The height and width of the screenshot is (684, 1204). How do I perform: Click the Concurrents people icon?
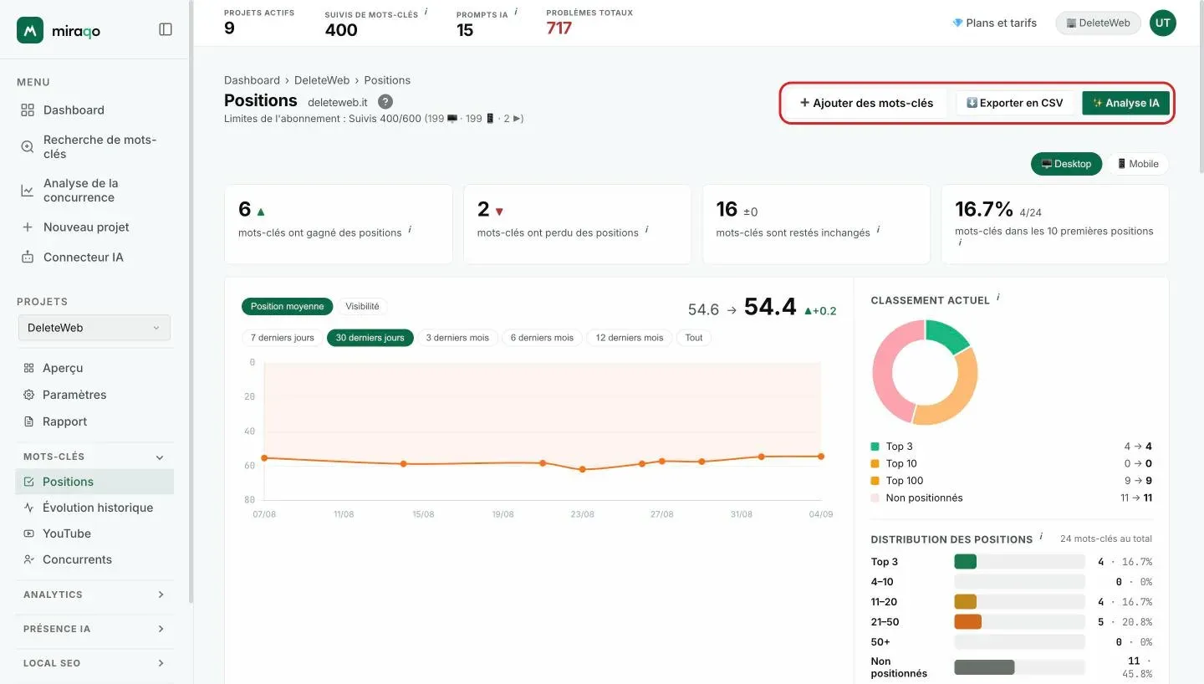28,559
